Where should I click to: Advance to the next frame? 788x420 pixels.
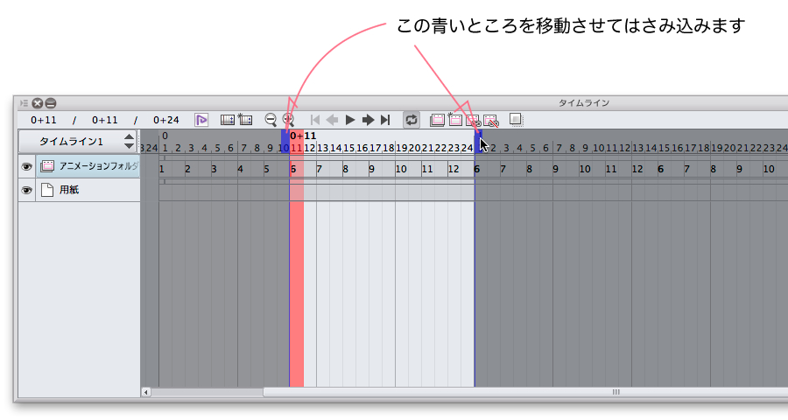369,120
